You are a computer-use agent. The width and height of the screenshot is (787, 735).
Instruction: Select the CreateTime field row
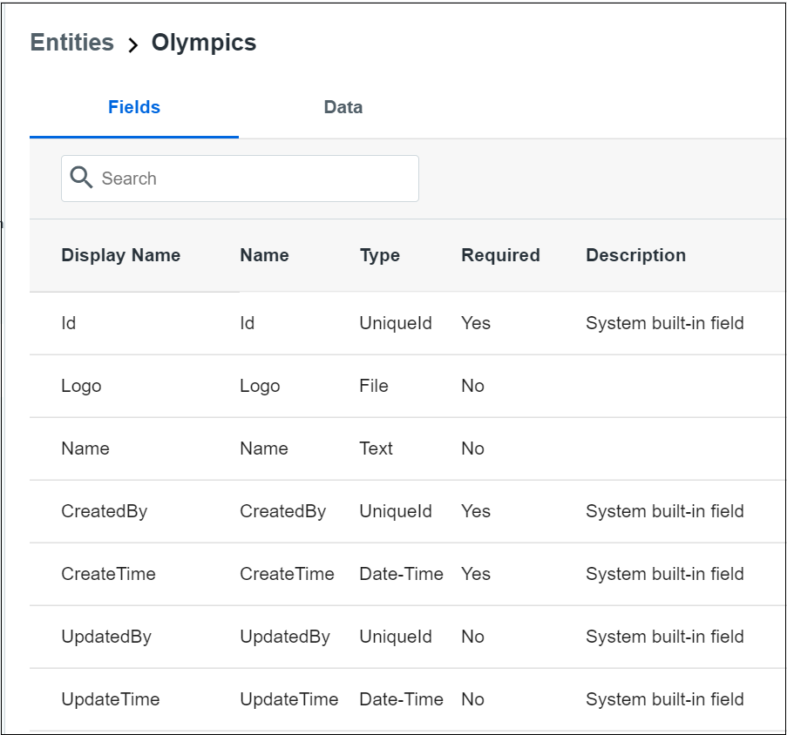(108, 574)
